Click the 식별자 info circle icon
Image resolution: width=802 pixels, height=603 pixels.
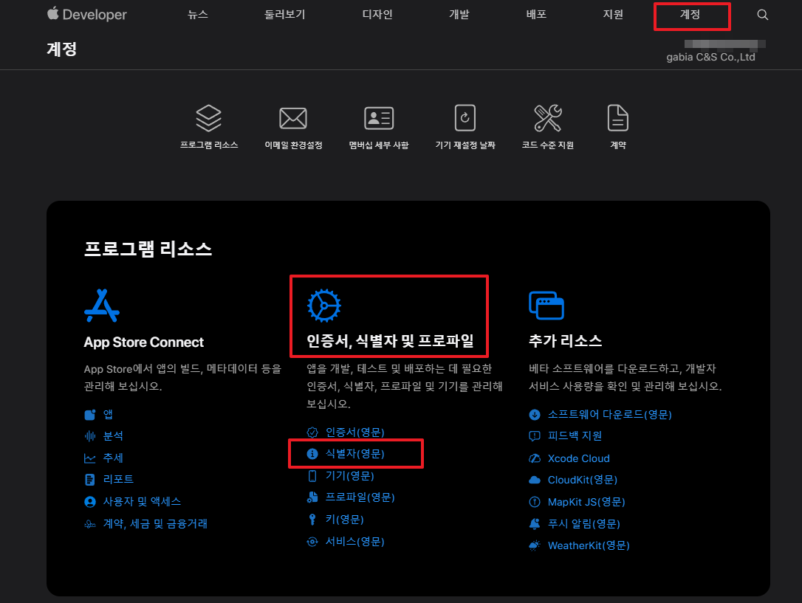pos(312,454)
